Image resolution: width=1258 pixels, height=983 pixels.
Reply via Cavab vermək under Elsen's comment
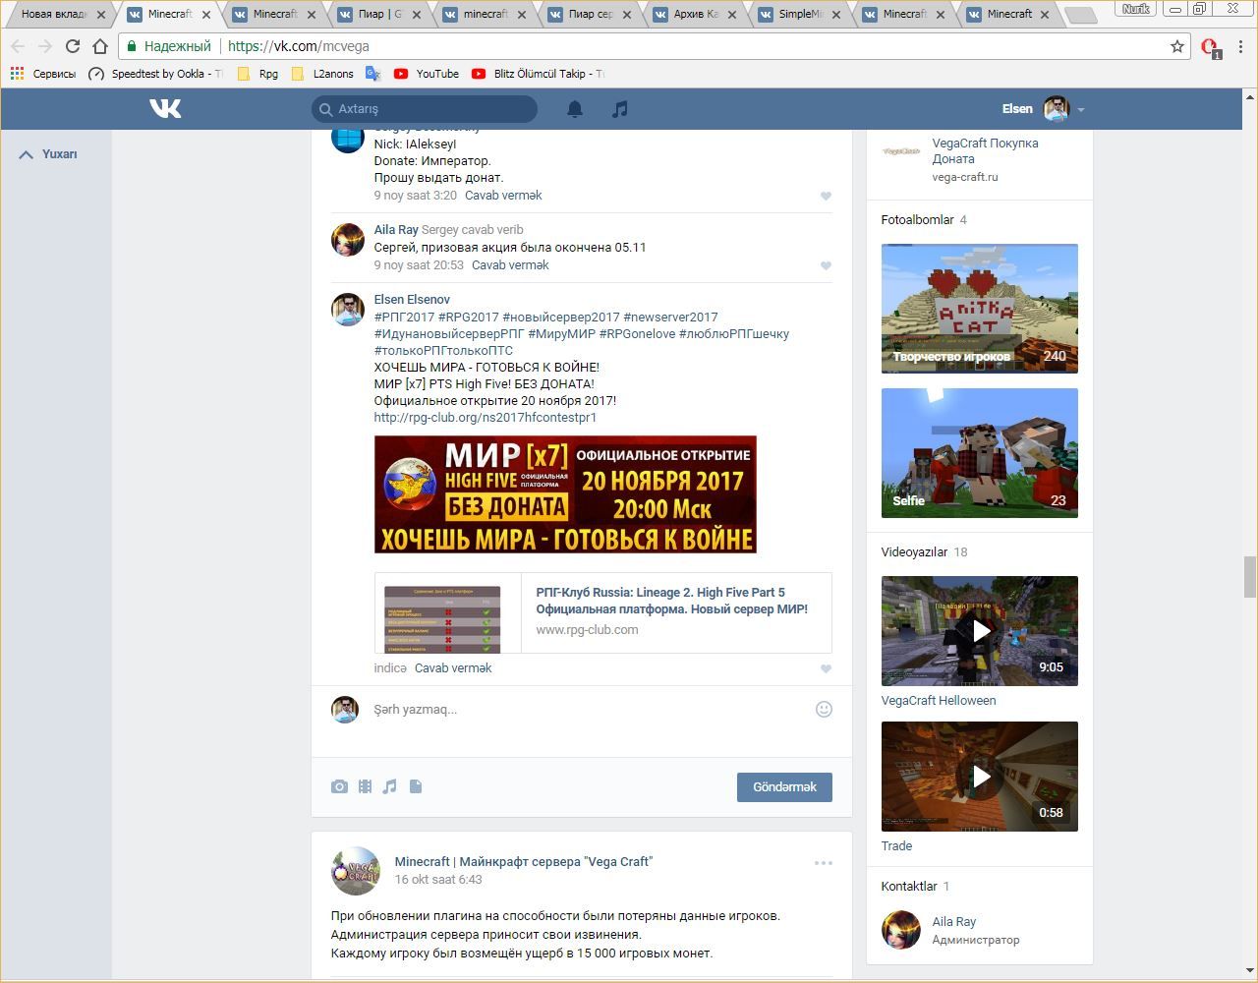tap(453, 668)
